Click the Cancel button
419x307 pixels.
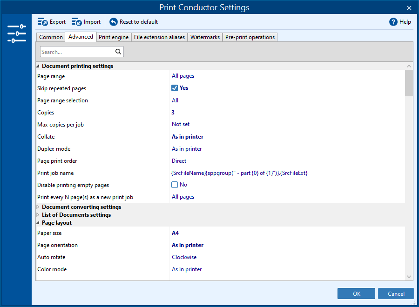(x=395, y=294)
